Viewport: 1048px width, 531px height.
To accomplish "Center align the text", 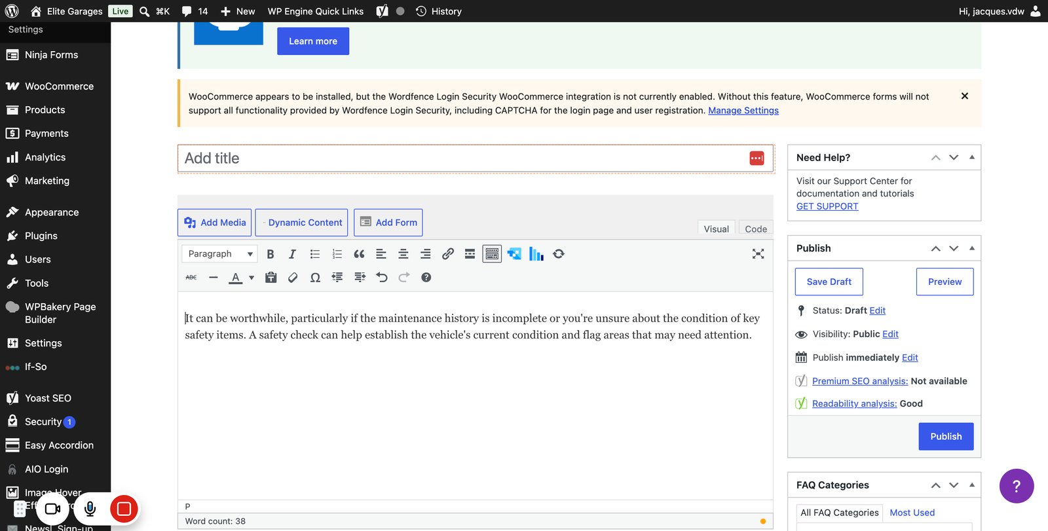I will 403,254.
